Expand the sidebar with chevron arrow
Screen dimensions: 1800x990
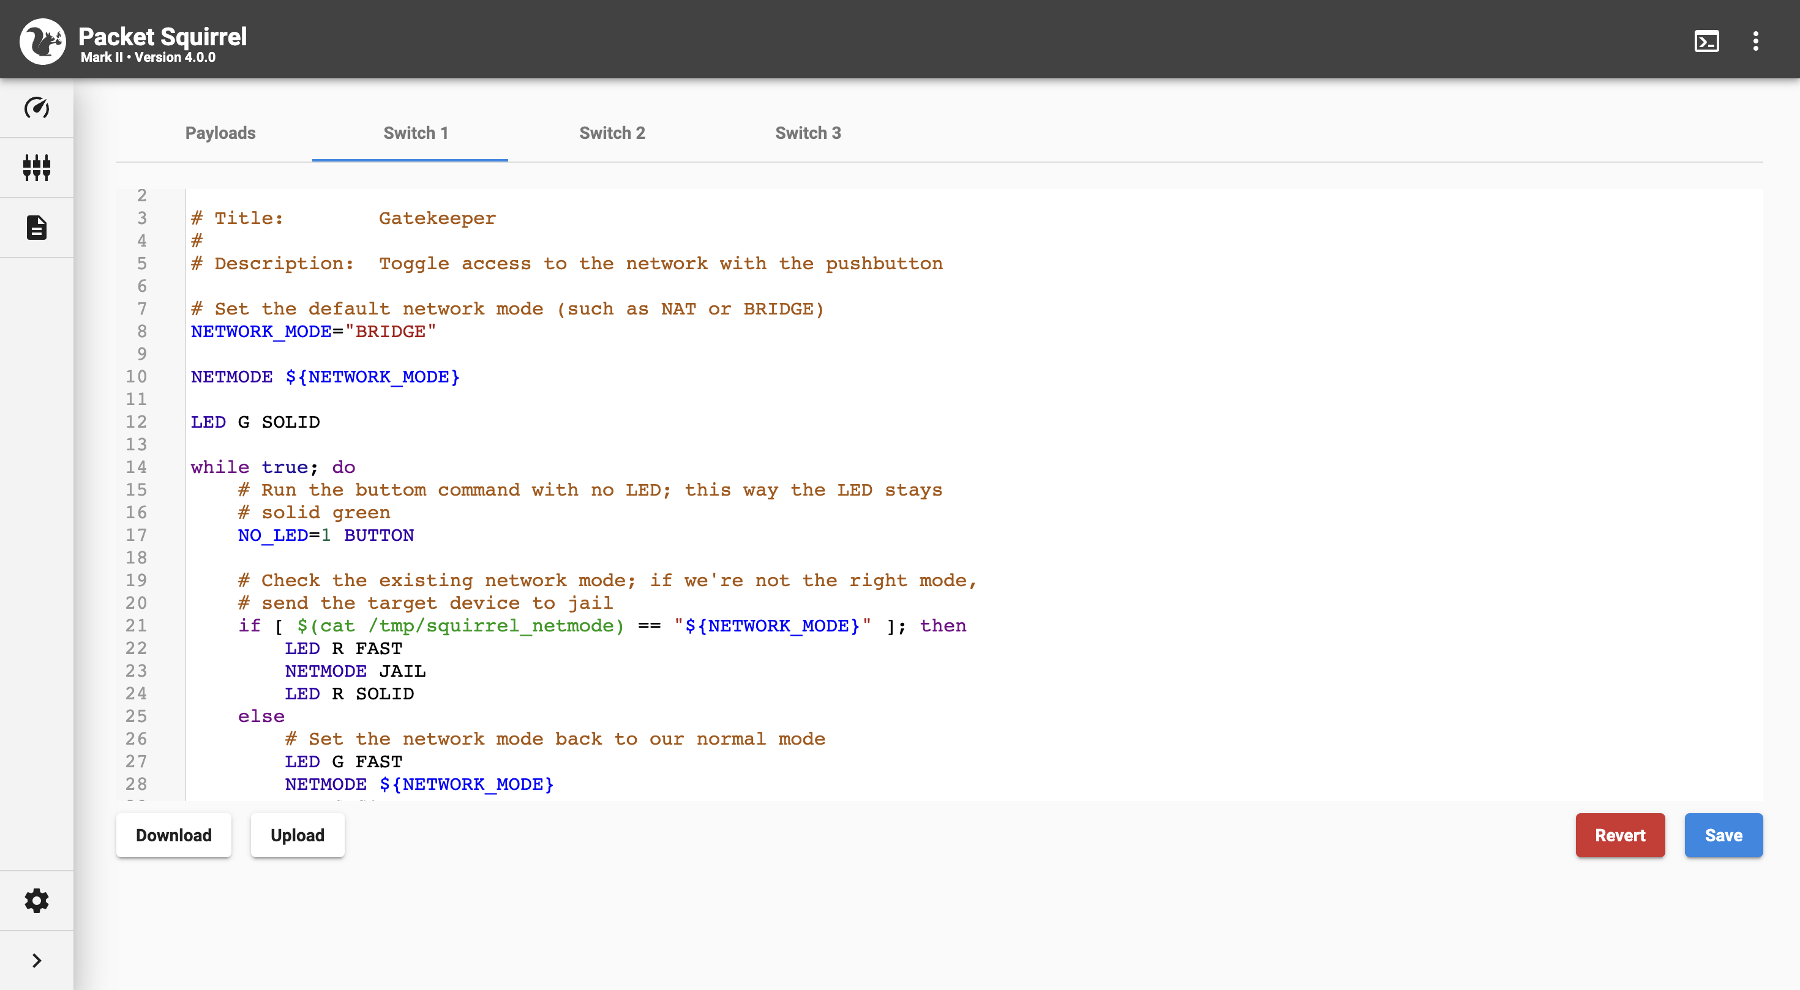(x=36, y=961)
